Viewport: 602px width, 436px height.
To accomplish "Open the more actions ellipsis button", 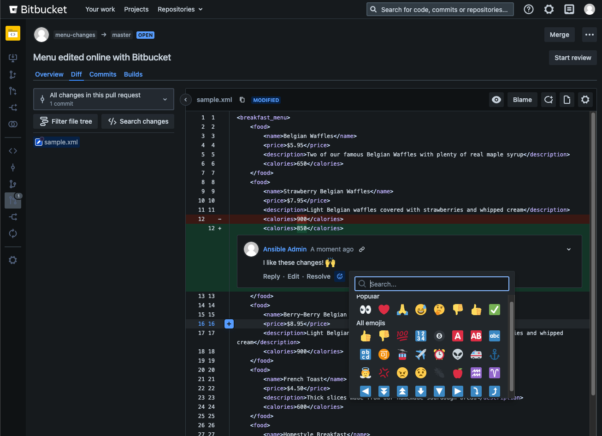I will coord(589,35).
